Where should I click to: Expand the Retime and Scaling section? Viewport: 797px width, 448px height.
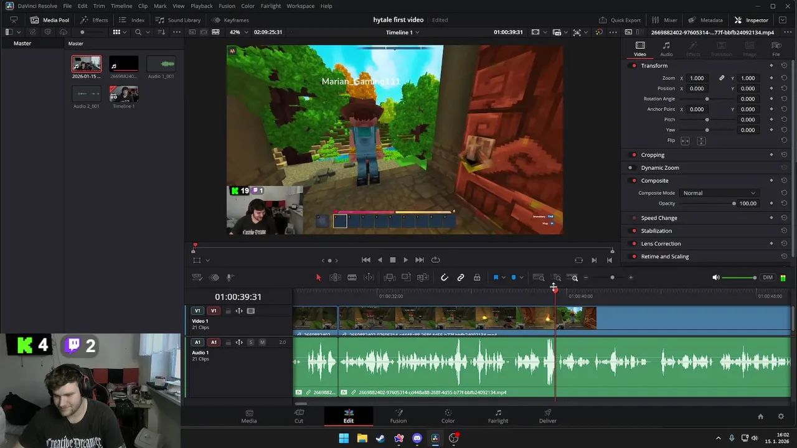click(664, 256)
